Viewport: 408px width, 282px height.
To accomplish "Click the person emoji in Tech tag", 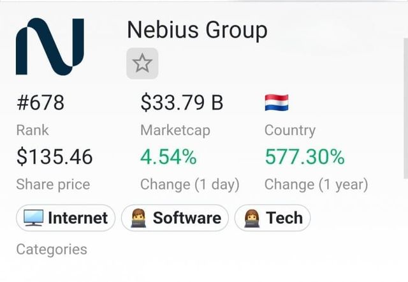I will coord(251,218).
